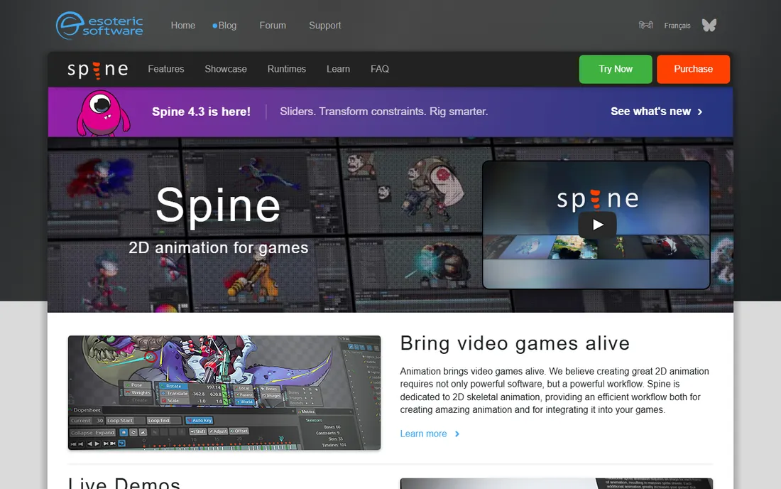Open the Esoteric Software logo link
Image resolution: width=781 pixels, height=489 pixels.
tap(99, 26)
